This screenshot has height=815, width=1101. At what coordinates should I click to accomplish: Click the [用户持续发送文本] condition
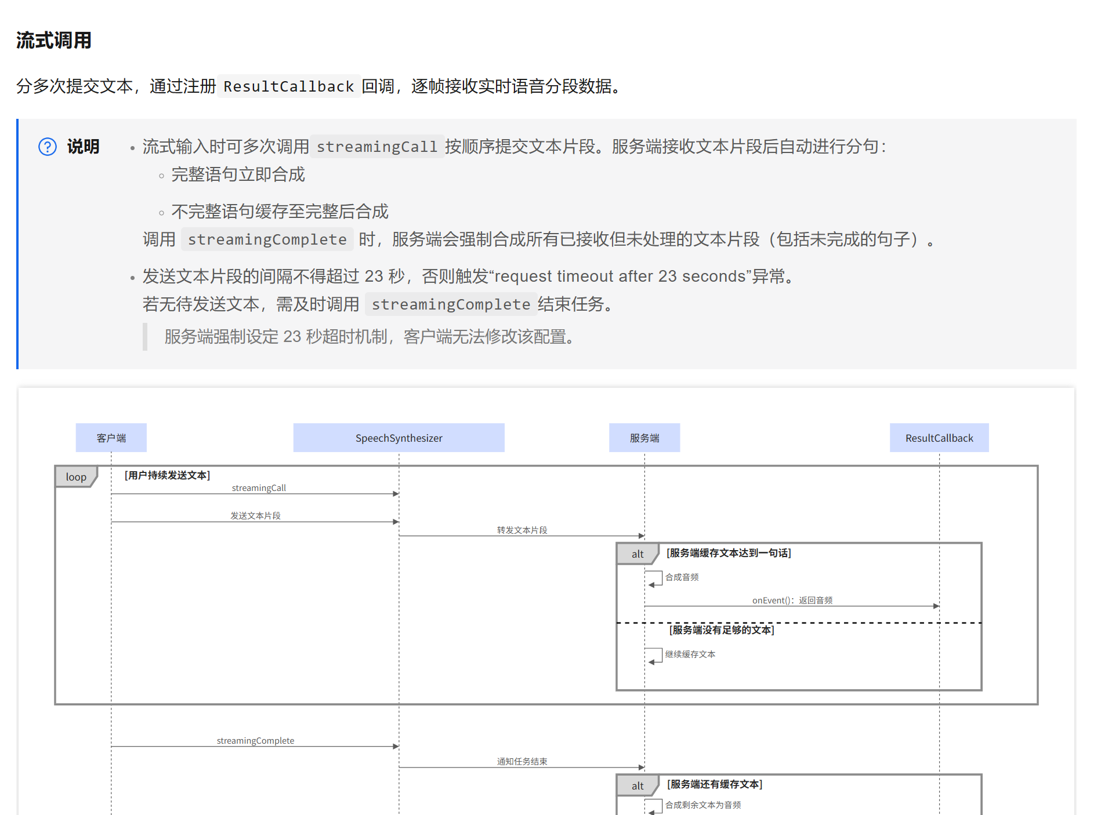(168, 475)
